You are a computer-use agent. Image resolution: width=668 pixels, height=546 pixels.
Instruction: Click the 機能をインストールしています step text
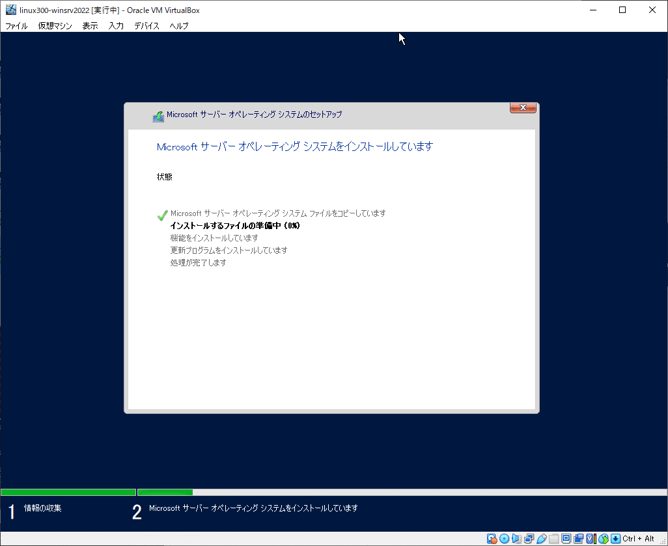214,238
